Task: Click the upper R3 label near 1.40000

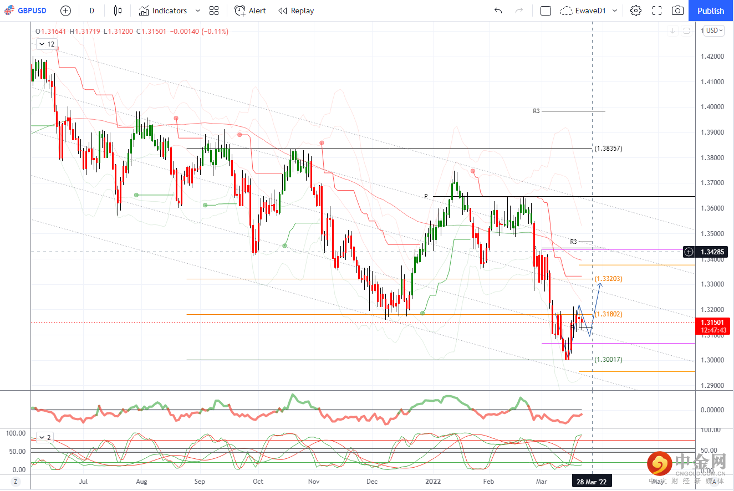Action: point(536,111)
